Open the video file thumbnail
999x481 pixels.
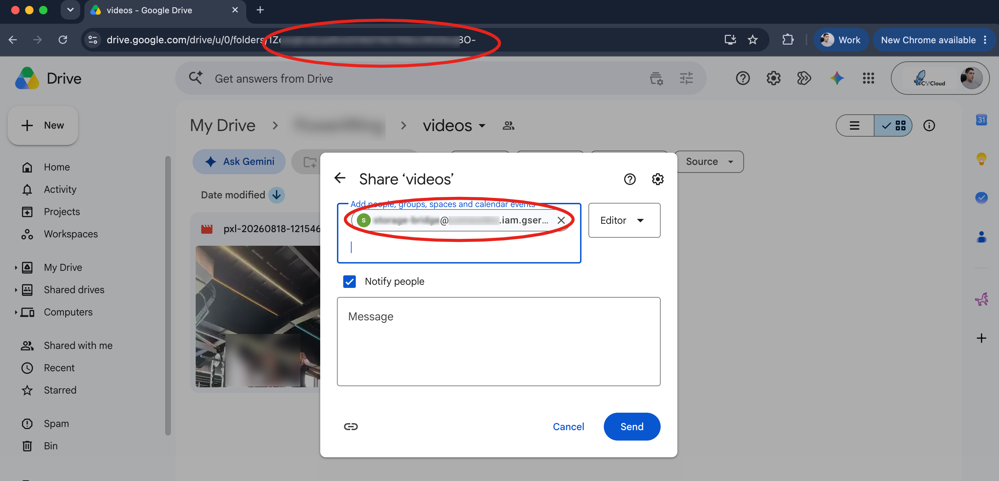[258, 316]
